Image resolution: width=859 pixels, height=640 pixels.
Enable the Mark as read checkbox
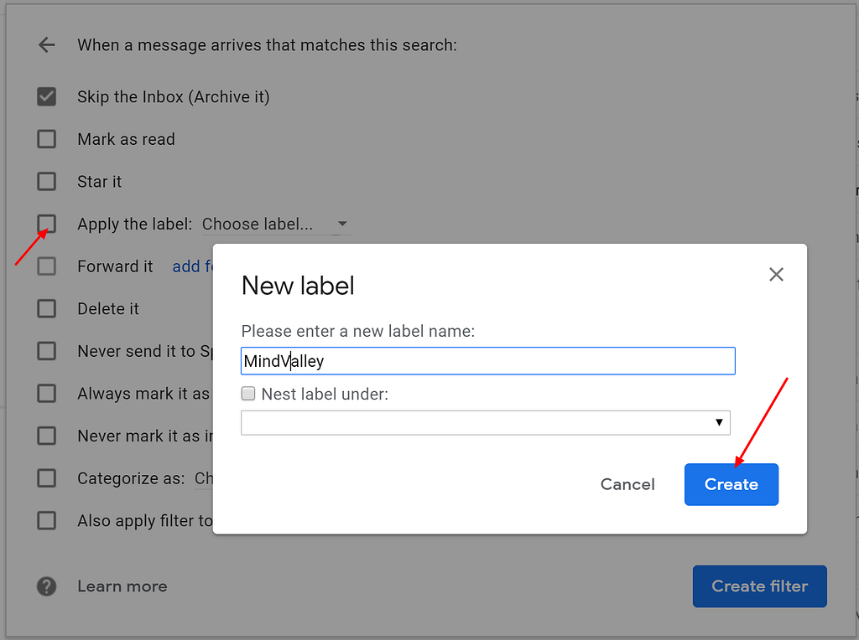tap(47, 139)
